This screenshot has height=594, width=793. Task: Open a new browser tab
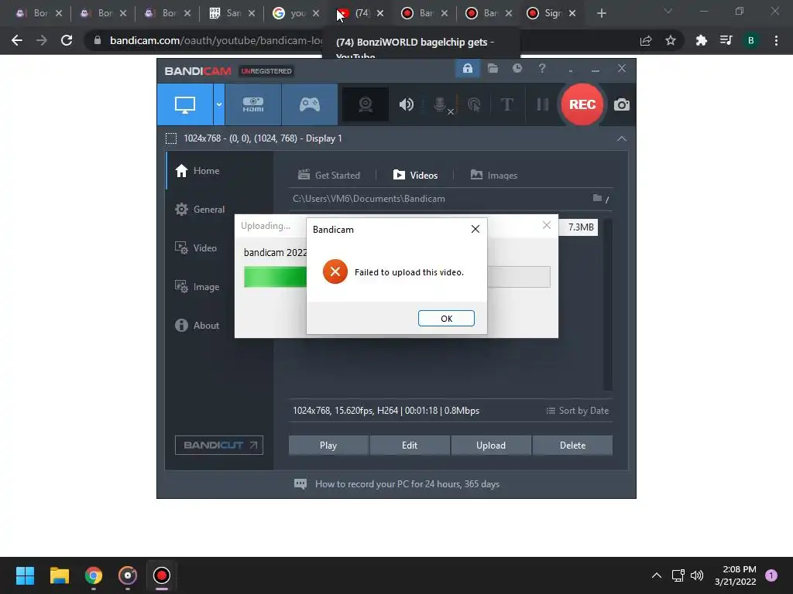pos(601,14)
